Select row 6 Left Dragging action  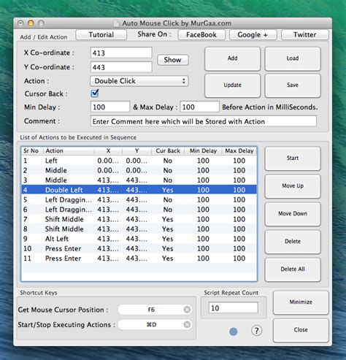pyautogui.click(x=139, y=210)
